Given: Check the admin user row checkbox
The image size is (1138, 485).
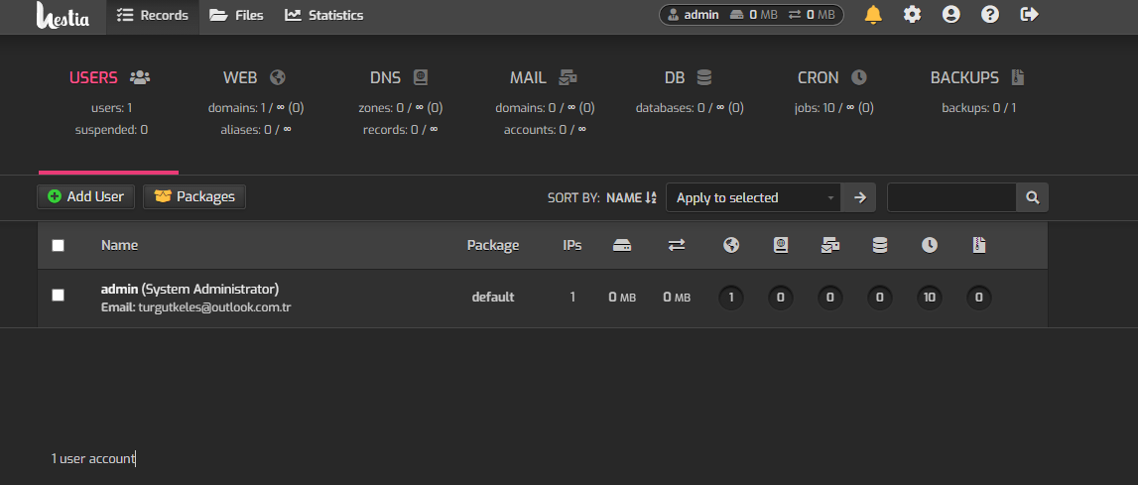Looking at the screenshot, I should tap(58, 296).
